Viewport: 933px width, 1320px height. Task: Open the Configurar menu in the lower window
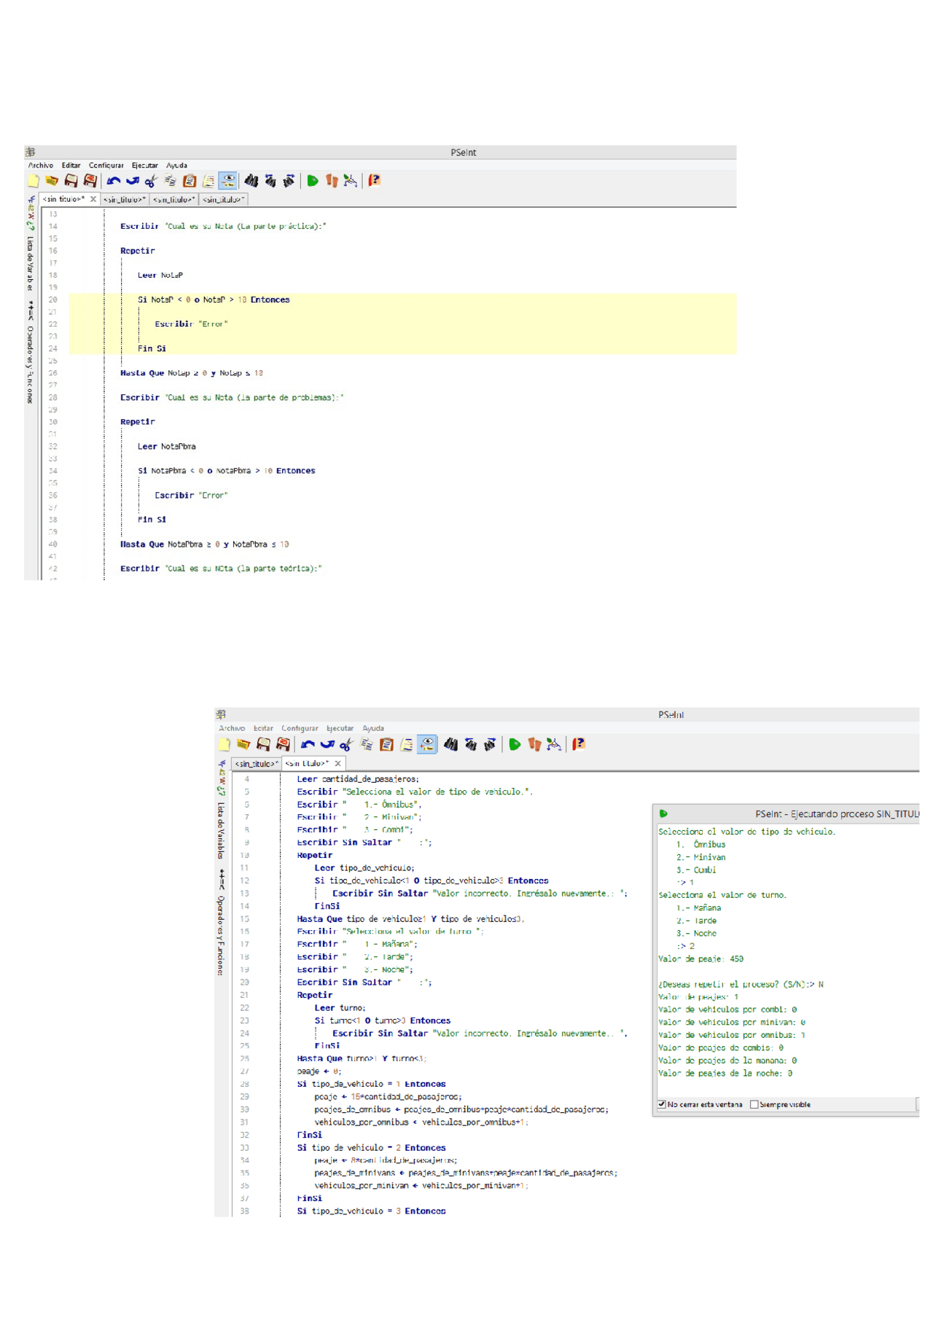pyautogui.click(x=300, y=728)
